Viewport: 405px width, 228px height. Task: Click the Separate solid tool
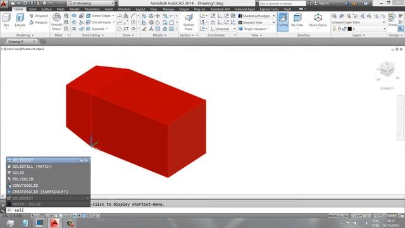click(96, 28)
